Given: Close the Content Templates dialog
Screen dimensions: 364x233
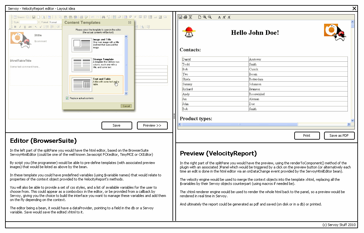Looking at the screenshot, I should coord(130,22).
